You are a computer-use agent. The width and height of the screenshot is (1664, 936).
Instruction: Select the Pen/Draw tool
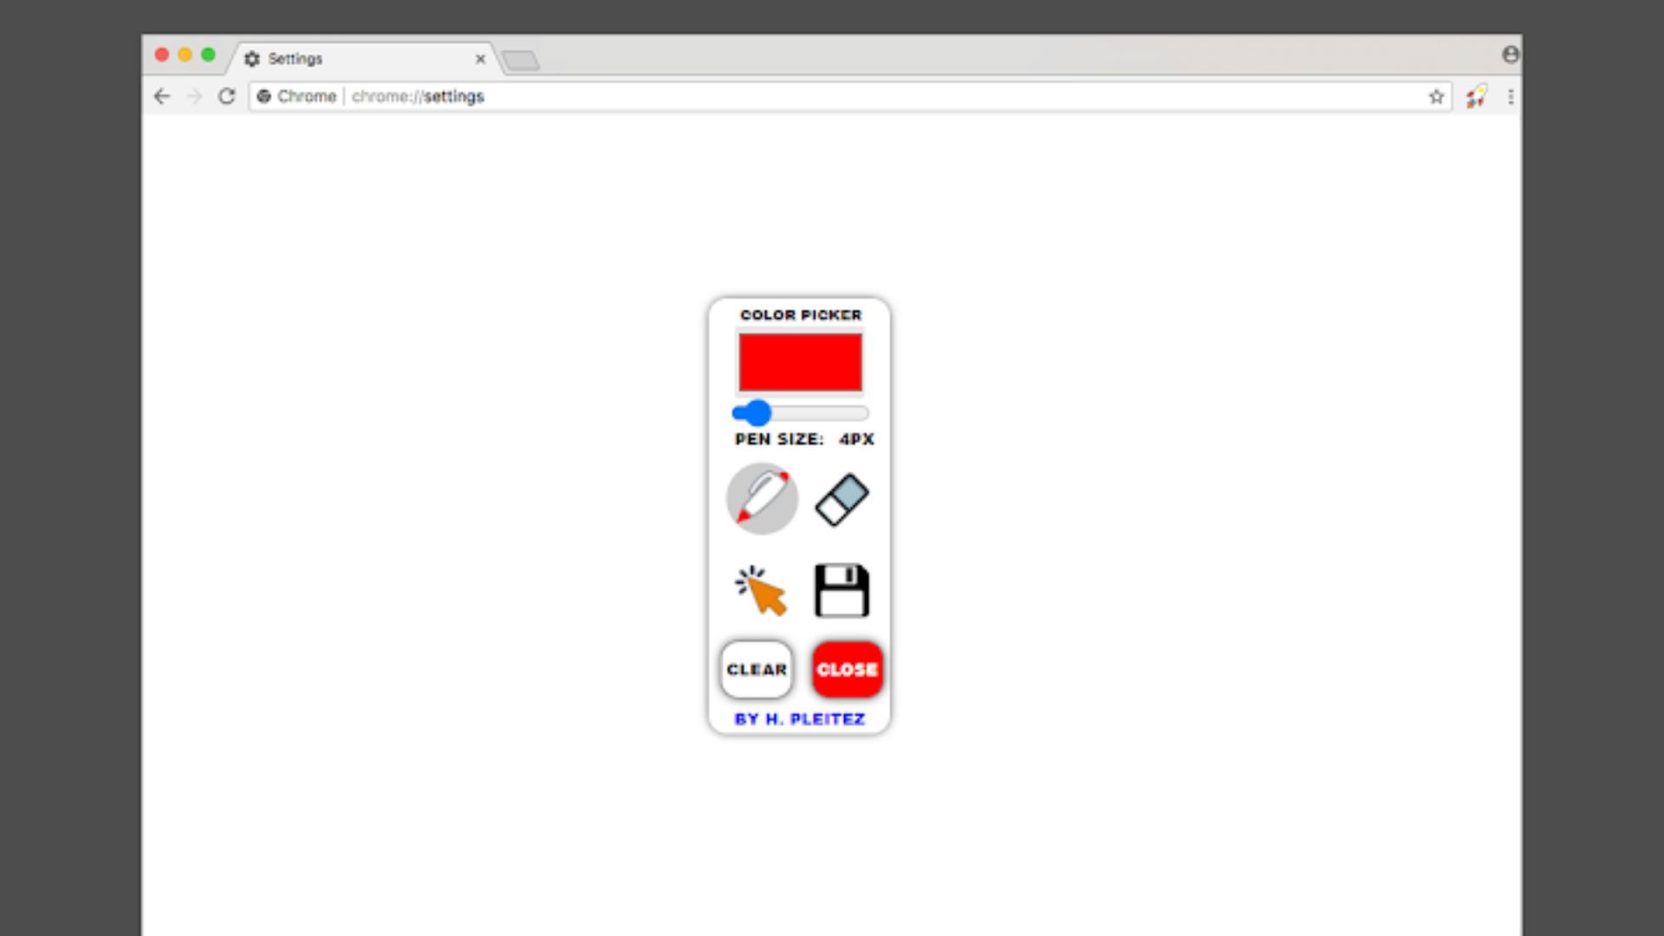pyautogui.click(x=760, y=497)
